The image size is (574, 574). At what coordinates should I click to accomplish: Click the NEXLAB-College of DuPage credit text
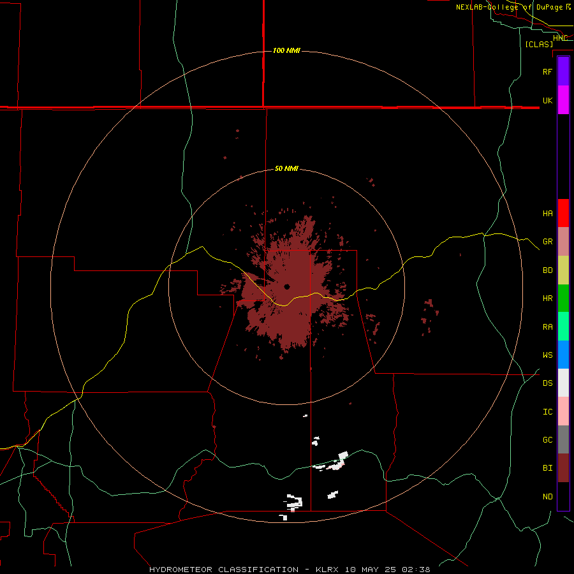[x=513, y=7]
